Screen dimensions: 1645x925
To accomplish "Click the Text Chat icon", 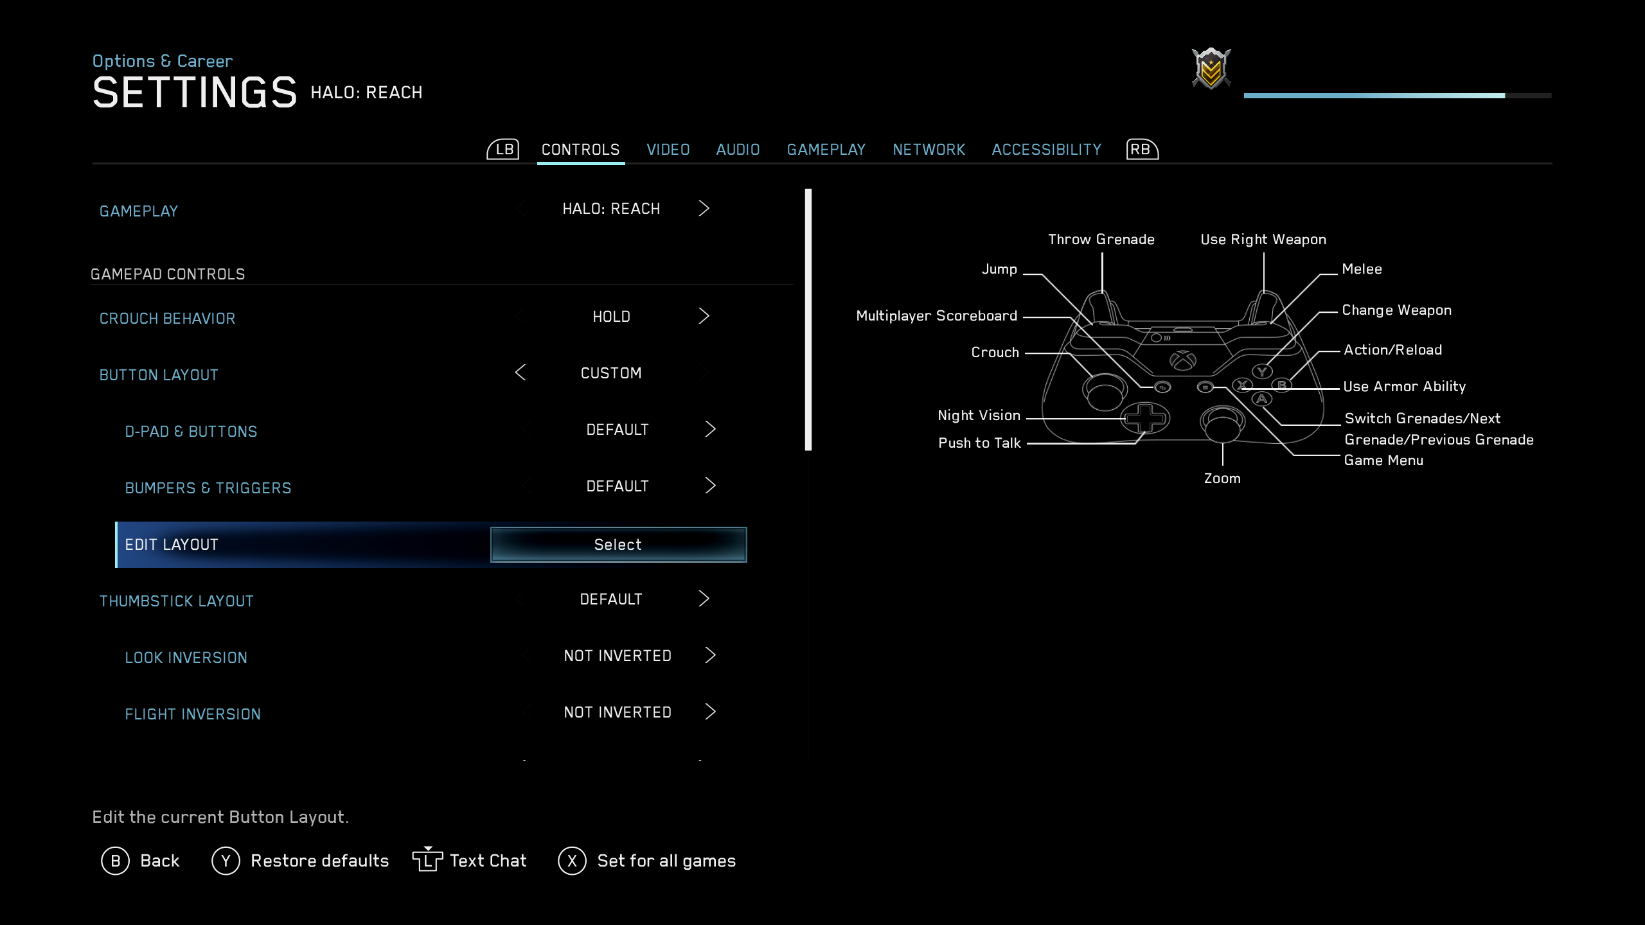I will (427, 861).
